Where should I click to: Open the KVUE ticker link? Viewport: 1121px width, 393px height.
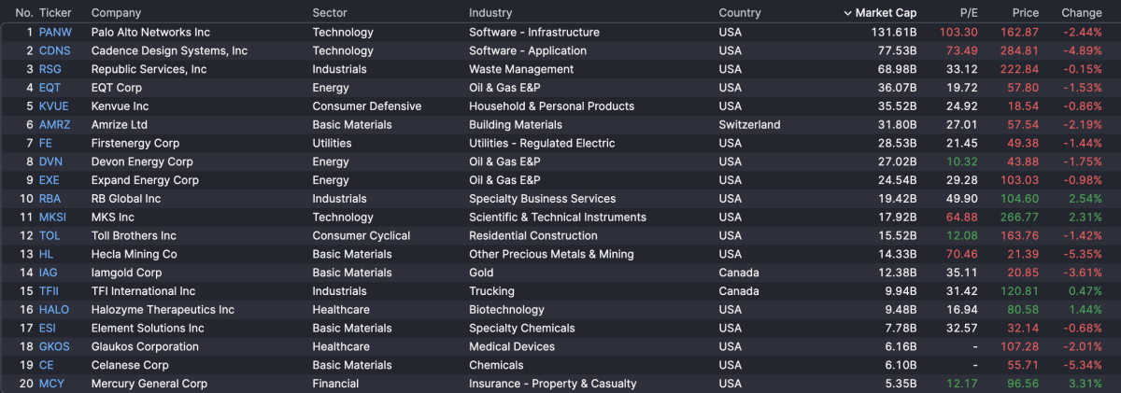click(x=53, y=106)
